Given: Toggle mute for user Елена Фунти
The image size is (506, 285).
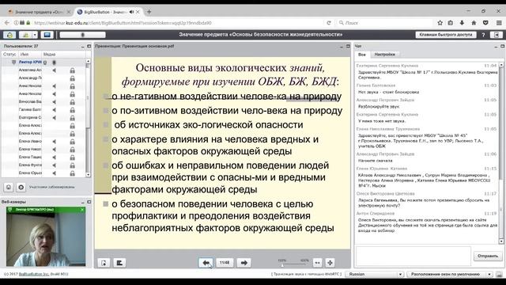Looking at the screenshot, I should click(55, 165).
